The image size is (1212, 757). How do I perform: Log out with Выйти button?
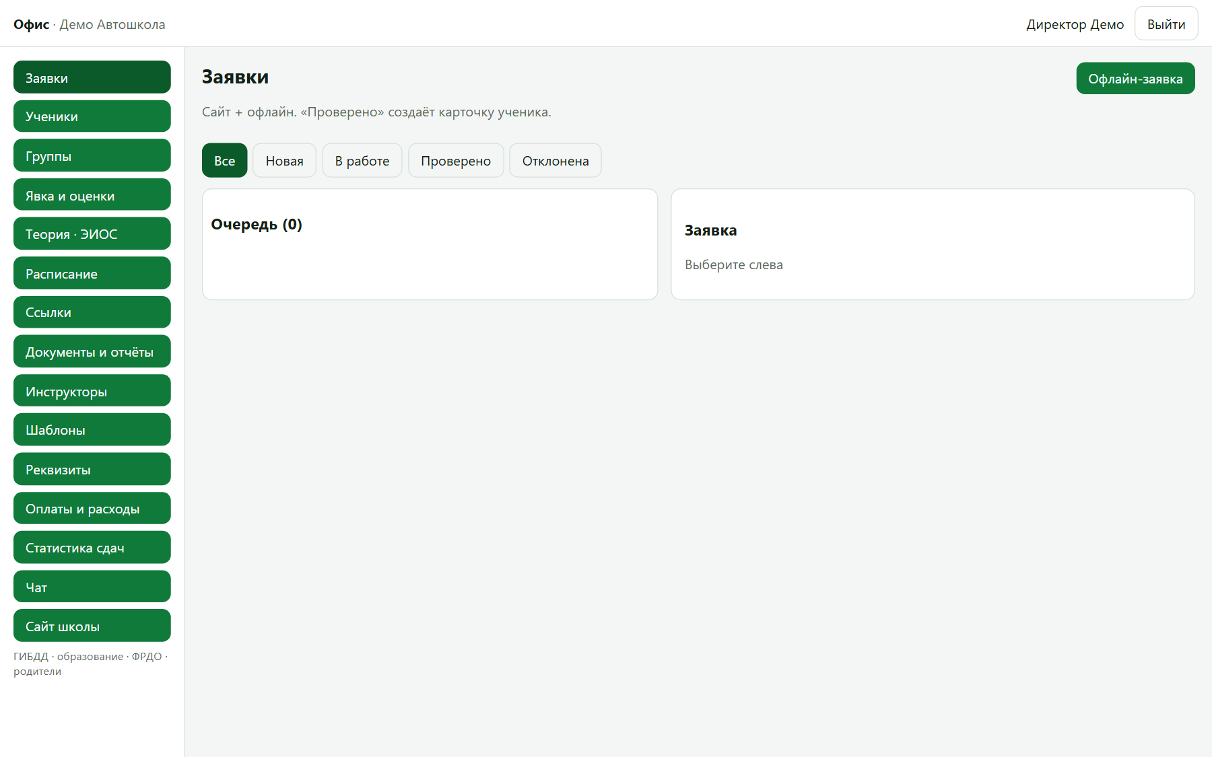pyautogui.click(x=1166, y=24)
